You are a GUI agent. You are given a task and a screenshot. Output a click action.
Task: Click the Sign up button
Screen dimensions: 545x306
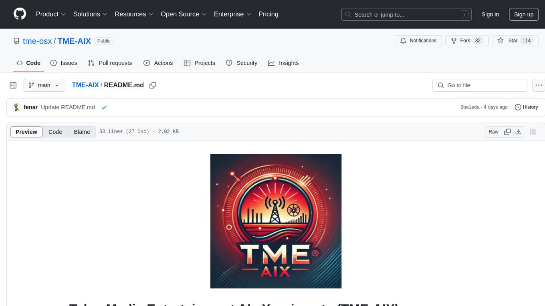coord(524,14)
